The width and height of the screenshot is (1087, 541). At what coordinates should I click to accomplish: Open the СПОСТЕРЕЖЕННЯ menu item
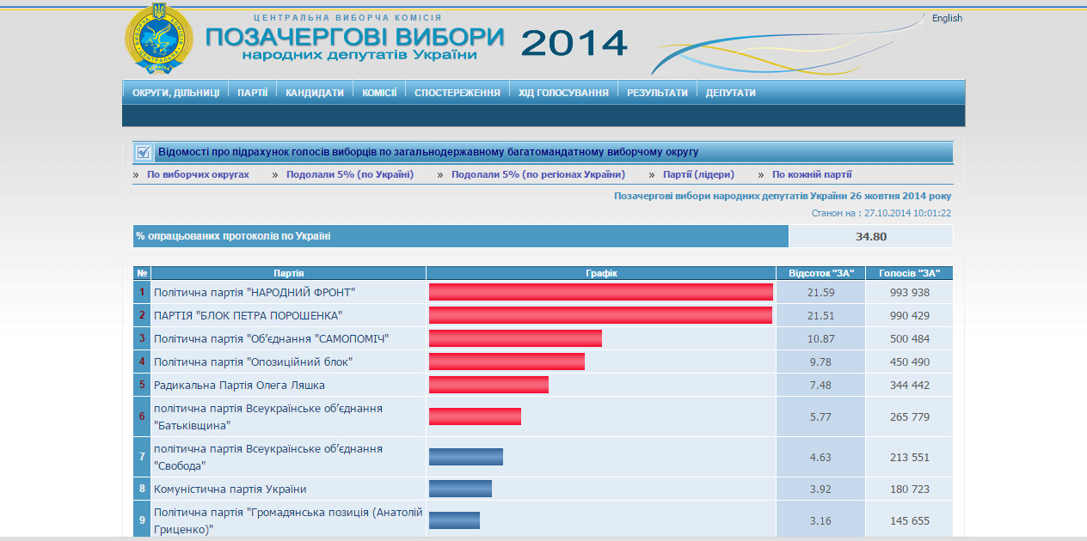458,93
